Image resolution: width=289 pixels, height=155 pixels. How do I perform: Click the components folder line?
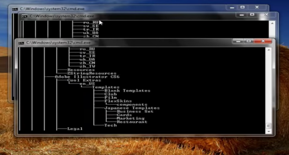tap(132, 105)
